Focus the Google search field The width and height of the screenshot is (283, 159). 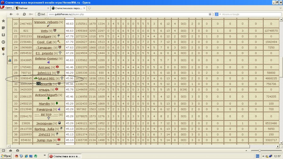(251, 14)
